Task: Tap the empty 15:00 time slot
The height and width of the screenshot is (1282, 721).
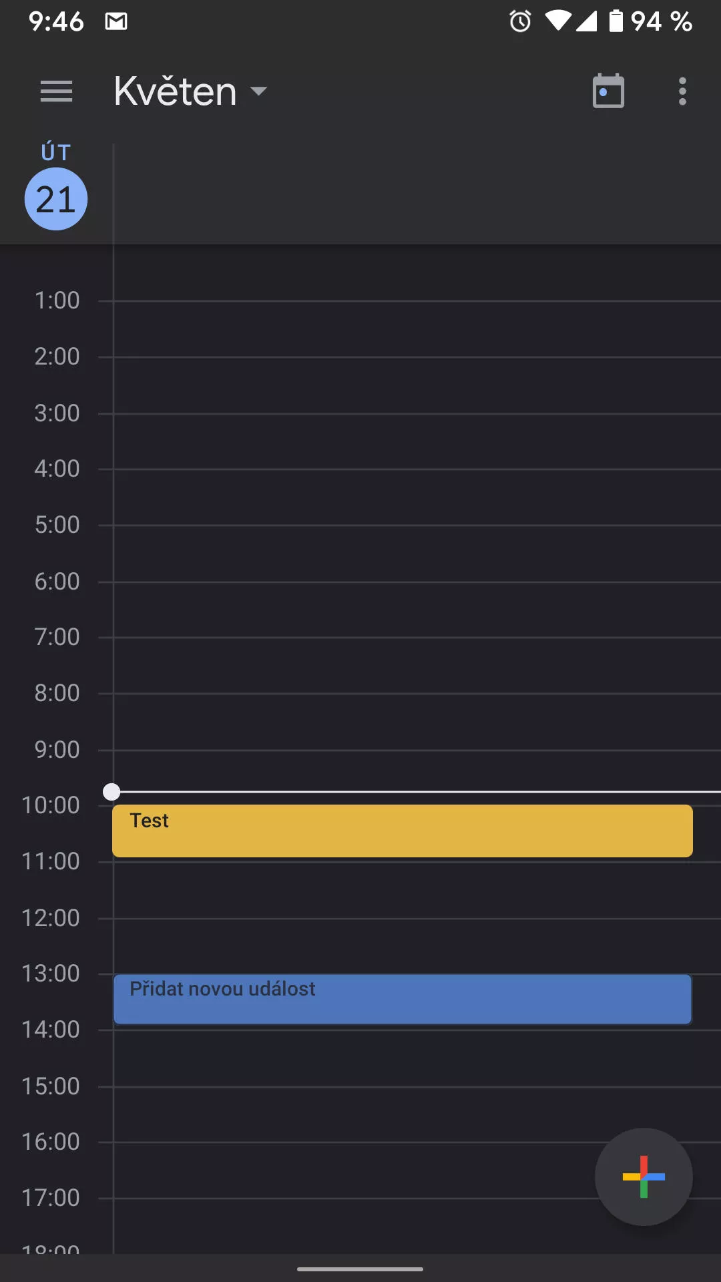Action: (x=417, y=1114)
